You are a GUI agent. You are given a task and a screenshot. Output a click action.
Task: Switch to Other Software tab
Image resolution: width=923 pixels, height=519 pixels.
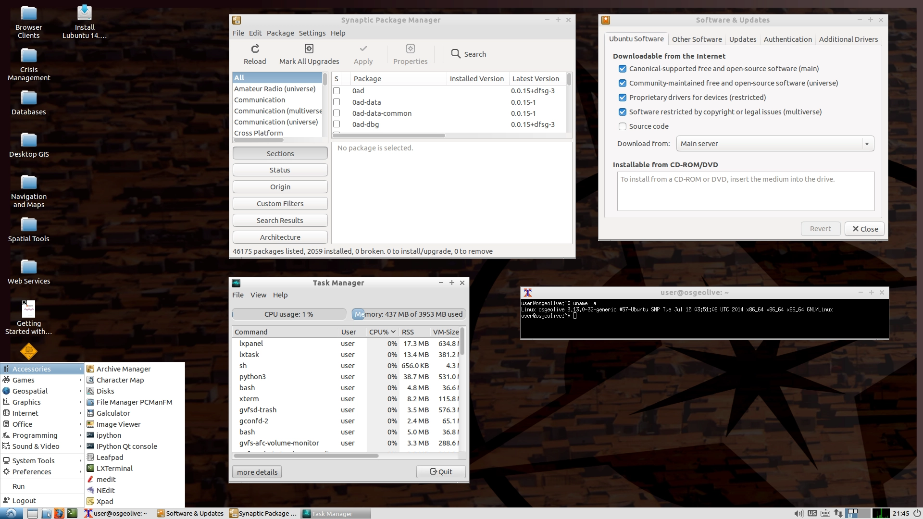coord(697,39)
